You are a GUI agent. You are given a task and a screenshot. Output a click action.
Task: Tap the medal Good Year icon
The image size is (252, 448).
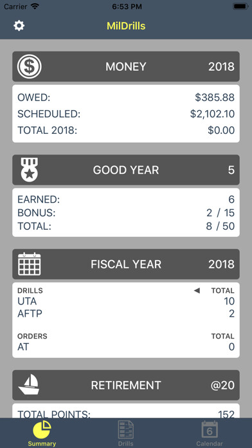click(x=30, y=170)
